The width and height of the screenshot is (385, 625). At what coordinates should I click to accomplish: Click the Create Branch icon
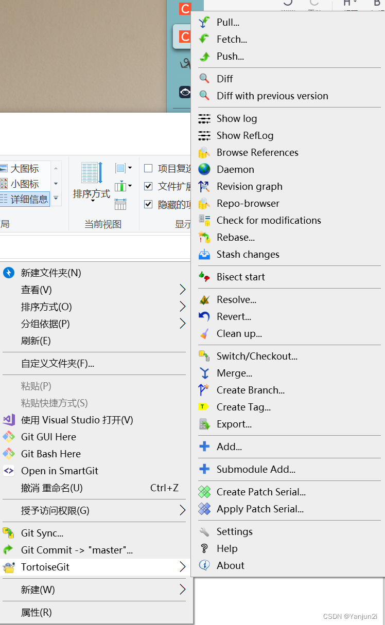204,390
